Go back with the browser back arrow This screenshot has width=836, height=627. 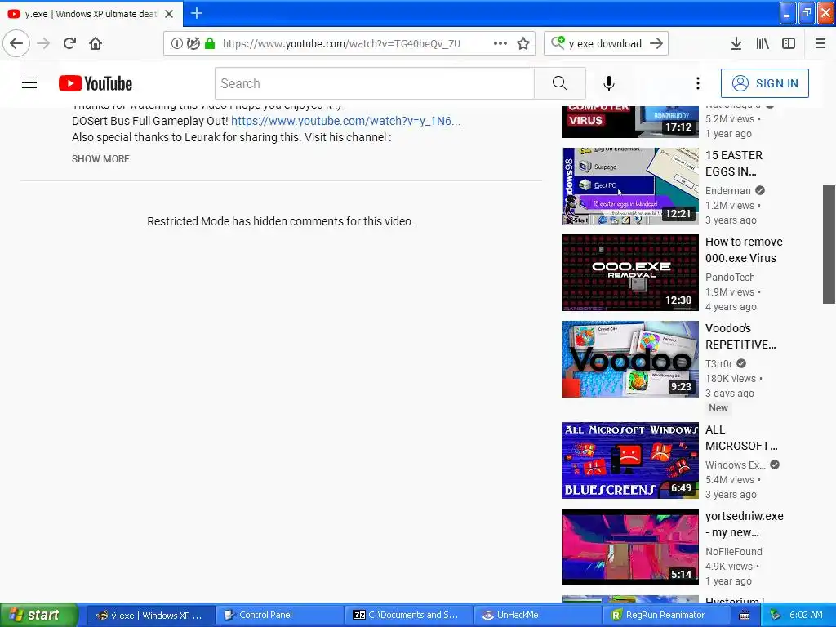(x=16, y=43)
